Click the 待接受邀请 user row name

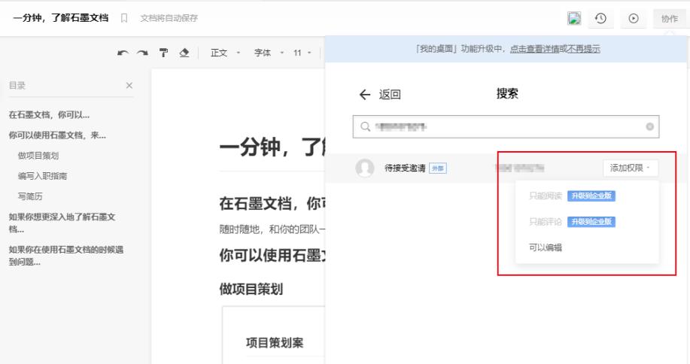pyautogui.click(x=405, y=168)
